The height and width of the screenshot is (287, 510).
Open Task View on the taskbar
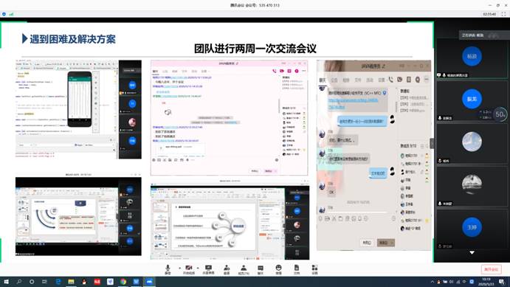pos(44,282)
